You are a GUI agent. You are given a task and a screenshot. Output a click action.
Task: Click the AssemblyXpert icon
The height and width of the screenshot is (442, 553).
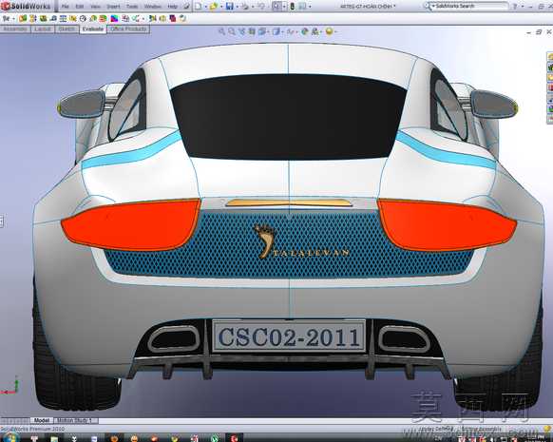tap(103, 18)
